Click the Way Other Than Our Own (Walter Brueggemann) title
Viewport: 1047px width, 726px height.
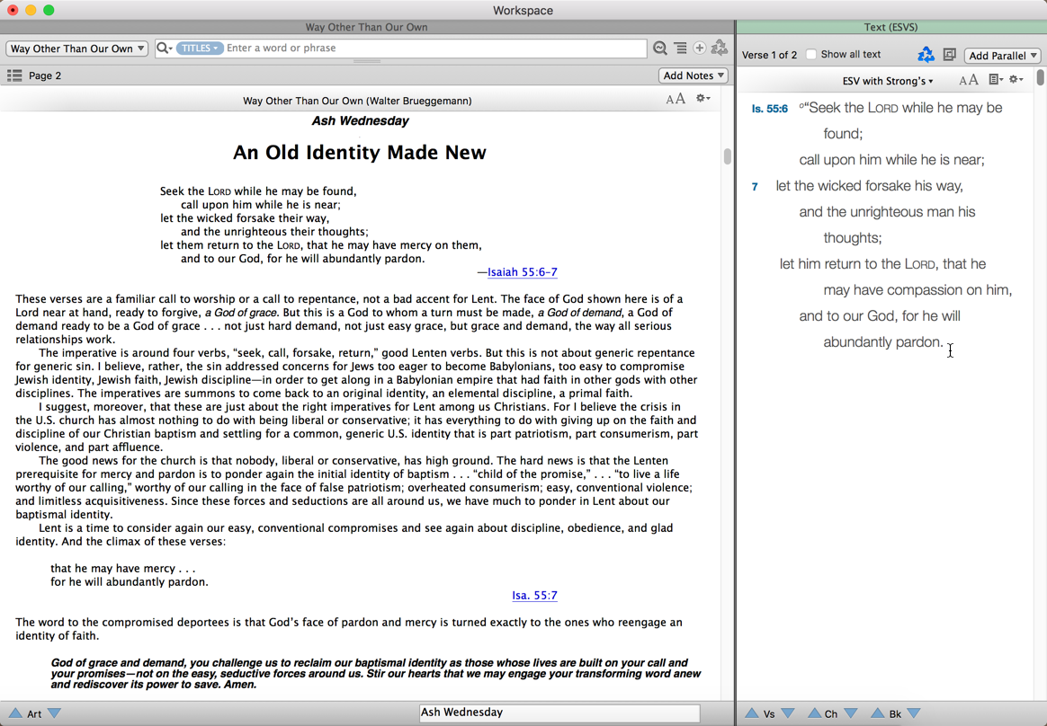pyautogui.click(x=357, y=101)
